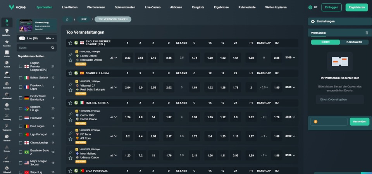Screen dimensions: 372x174
Task: Open Basketball sport in sidebar
Action: click(7, 85)
